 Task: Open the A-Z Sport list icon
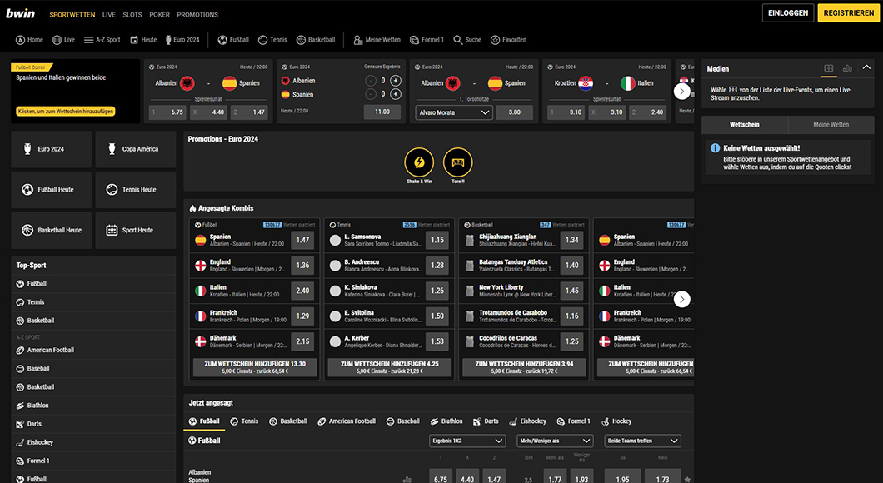[88, 40]
